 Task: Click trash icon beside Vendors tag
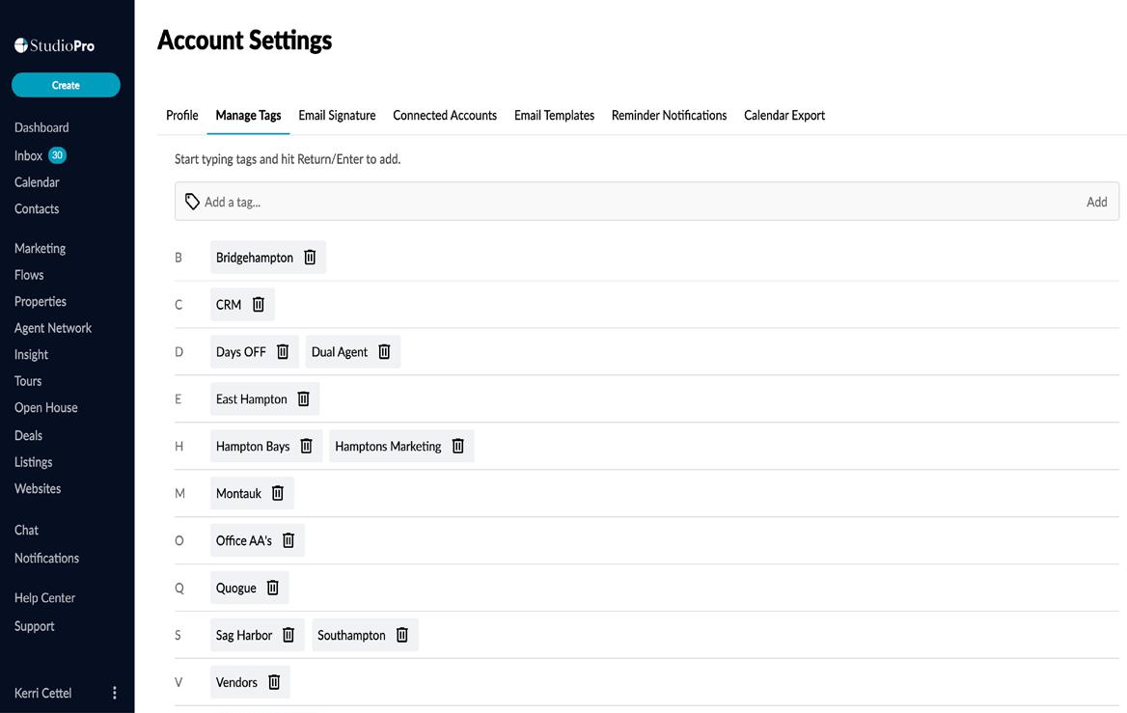[x=274, y=682]
